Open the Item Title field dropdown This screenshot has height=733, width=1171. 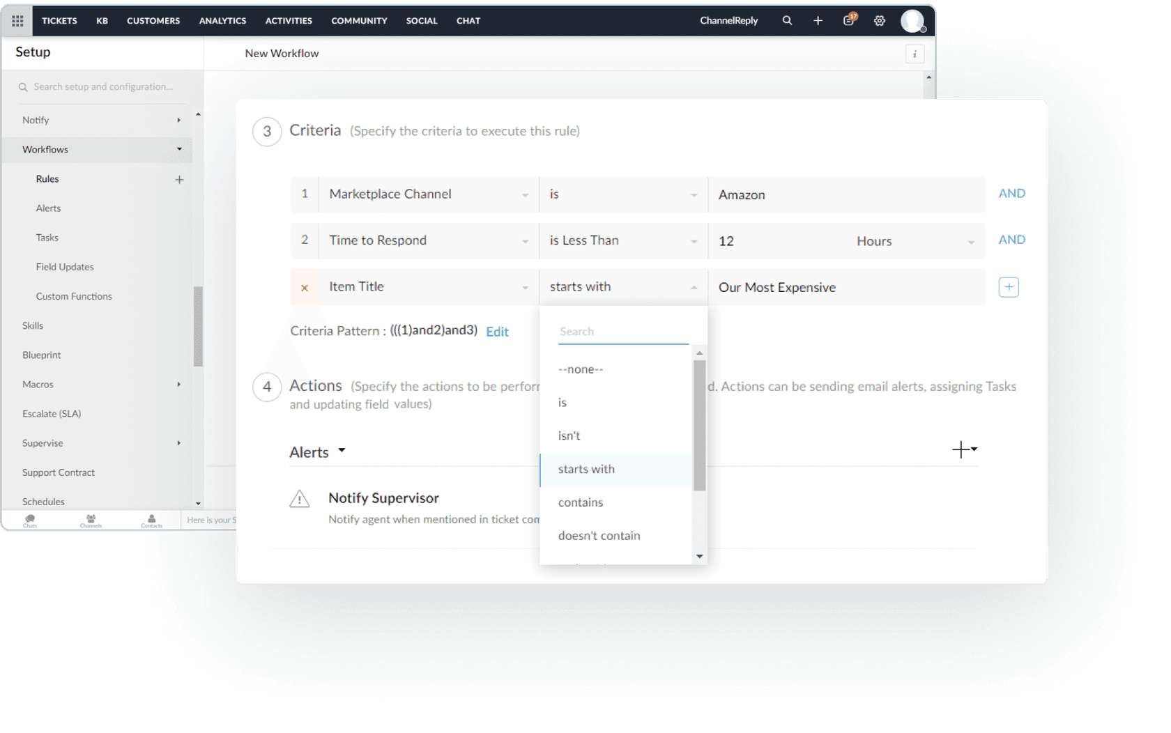pyautogui.click(x=429, y=287)
